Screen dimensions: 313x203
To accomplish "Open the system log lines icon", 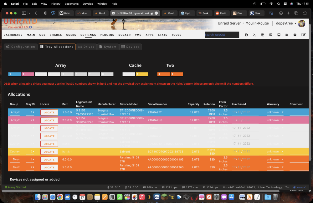I will [287, 35].
